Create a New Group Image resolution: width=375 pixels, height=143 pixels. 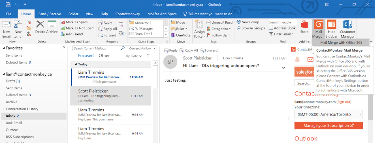248,22
